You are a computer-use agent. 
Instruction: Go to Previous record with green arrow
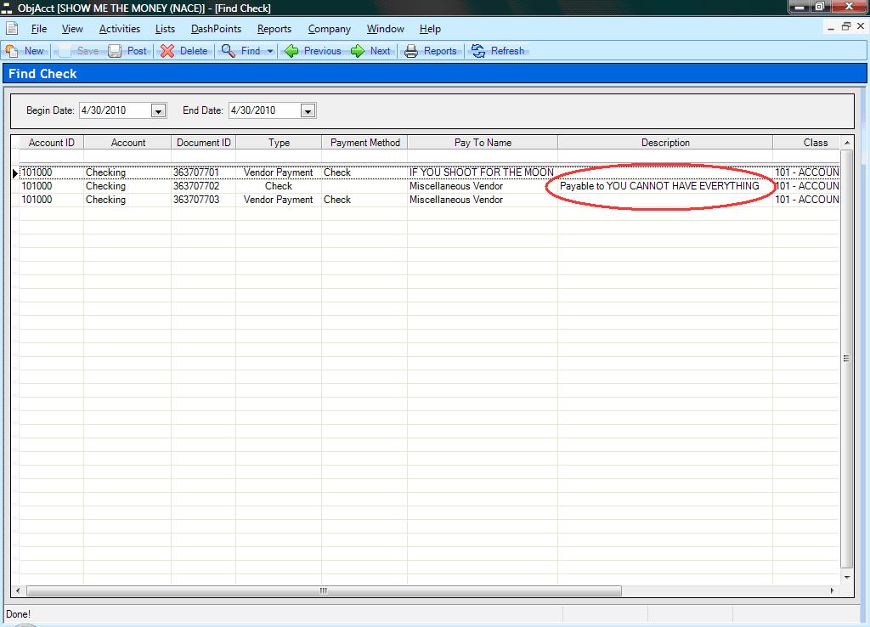tap(291, 51)
